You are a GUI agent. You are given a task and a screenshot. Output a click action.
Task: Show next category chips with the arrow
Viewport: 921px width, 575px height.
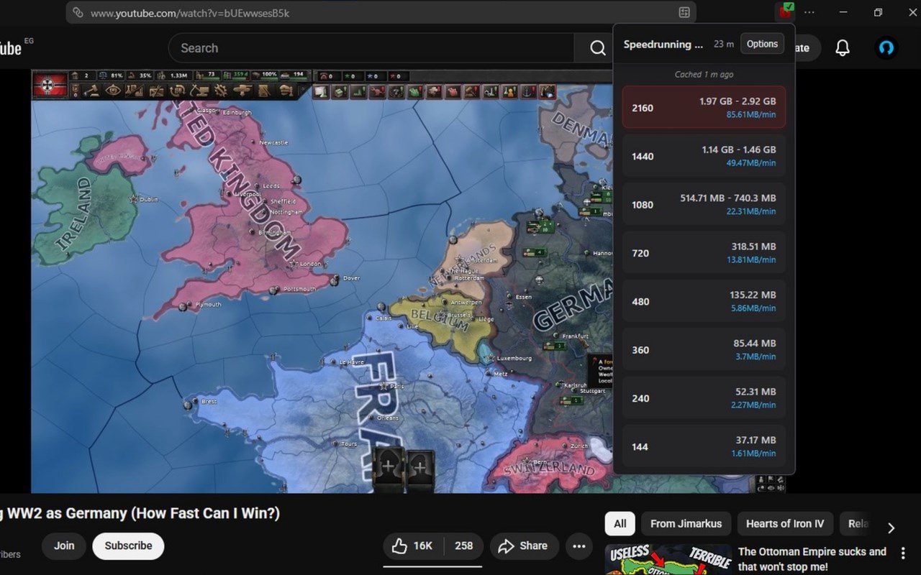[891, 528]
